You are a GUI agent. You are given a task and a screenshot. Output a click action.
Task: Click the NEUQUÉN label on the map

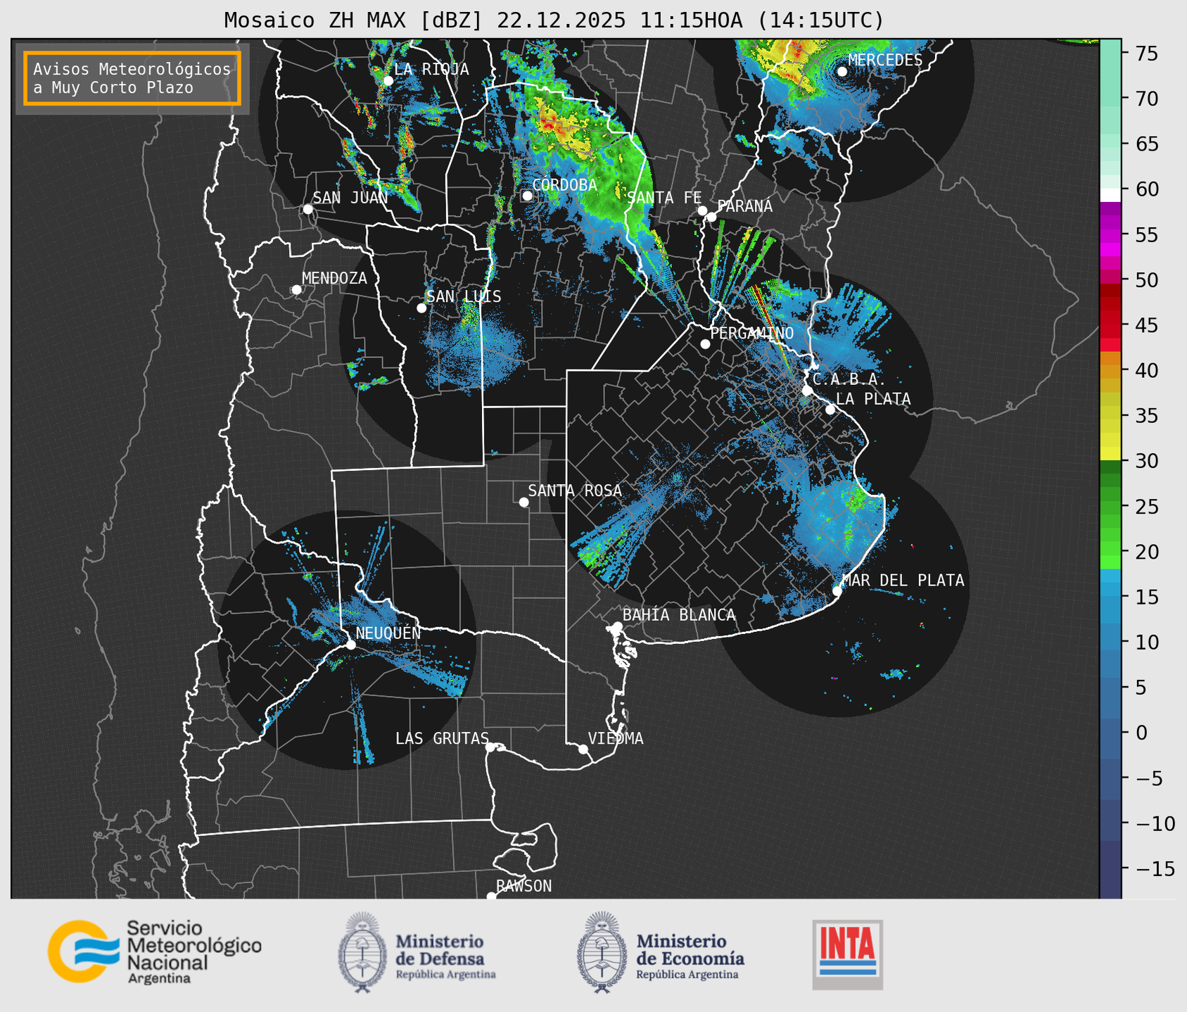click(x=388, y=633)
